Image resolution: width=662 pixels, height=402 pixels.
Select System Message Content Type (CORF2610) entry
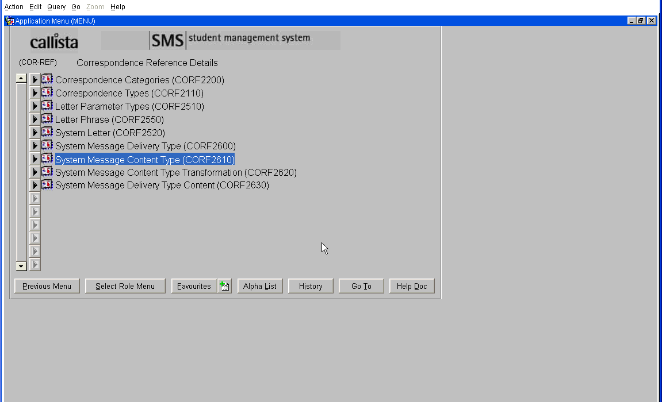coord(145,160)
